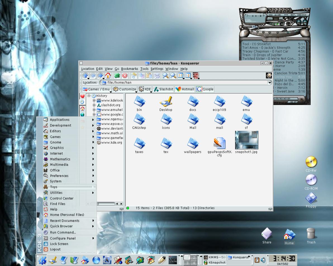Open the Settings menu in Konqueror
The image size is (333, 266).
click(x=157, y=69)
